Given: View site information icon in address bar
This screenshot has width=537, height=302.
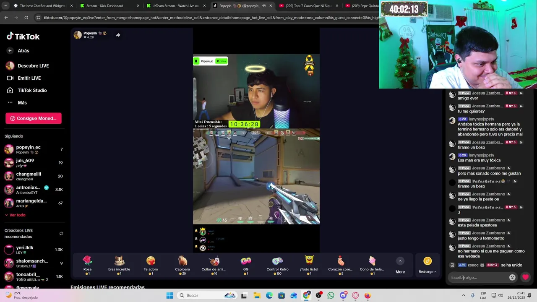Looking at the screenshot, I should (39, 18).
